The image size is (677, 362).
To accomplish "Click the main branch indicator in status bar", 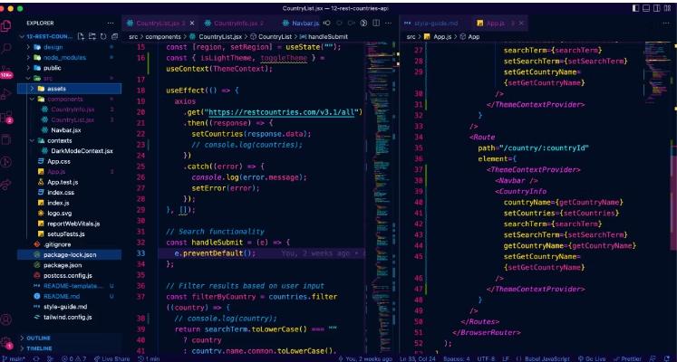I will coord(14,358).
